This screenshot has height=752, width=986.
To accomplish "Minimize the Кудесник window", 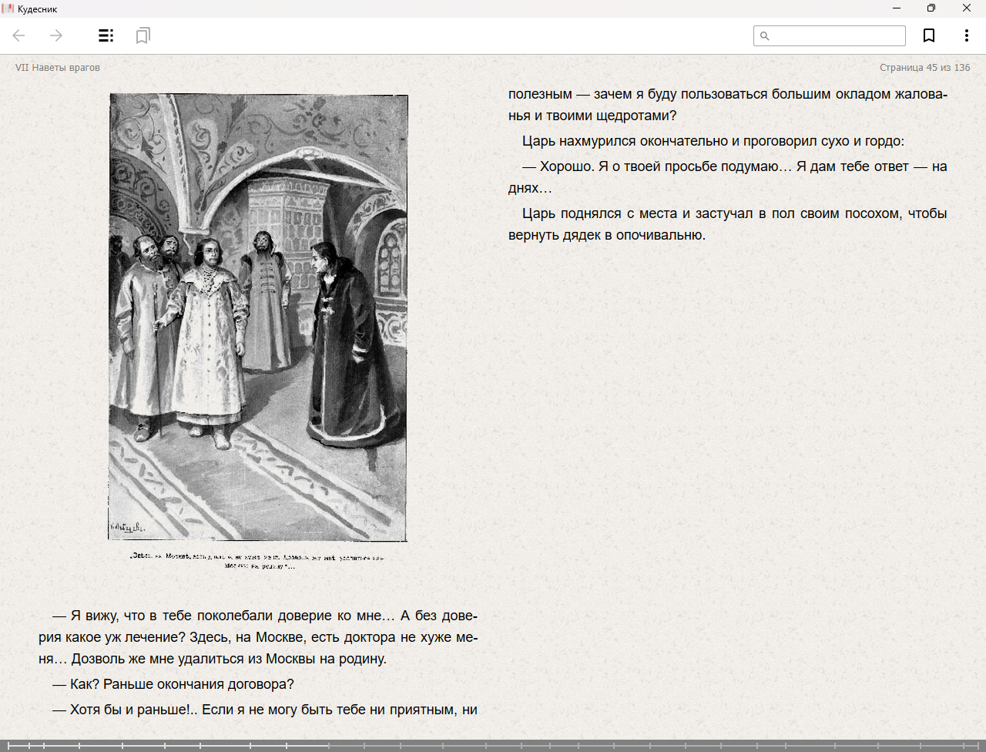I will click(x=896, y=8).
